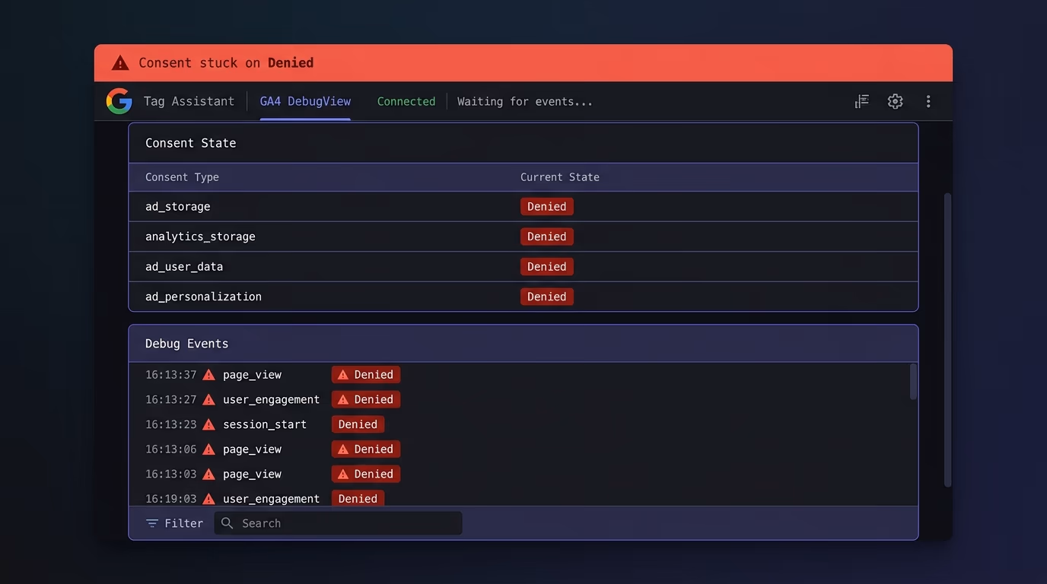The height and width of the screenshot is (584, 1047).
Task: Click the Denied badge for analytics_storage
Action: [546, 236]
